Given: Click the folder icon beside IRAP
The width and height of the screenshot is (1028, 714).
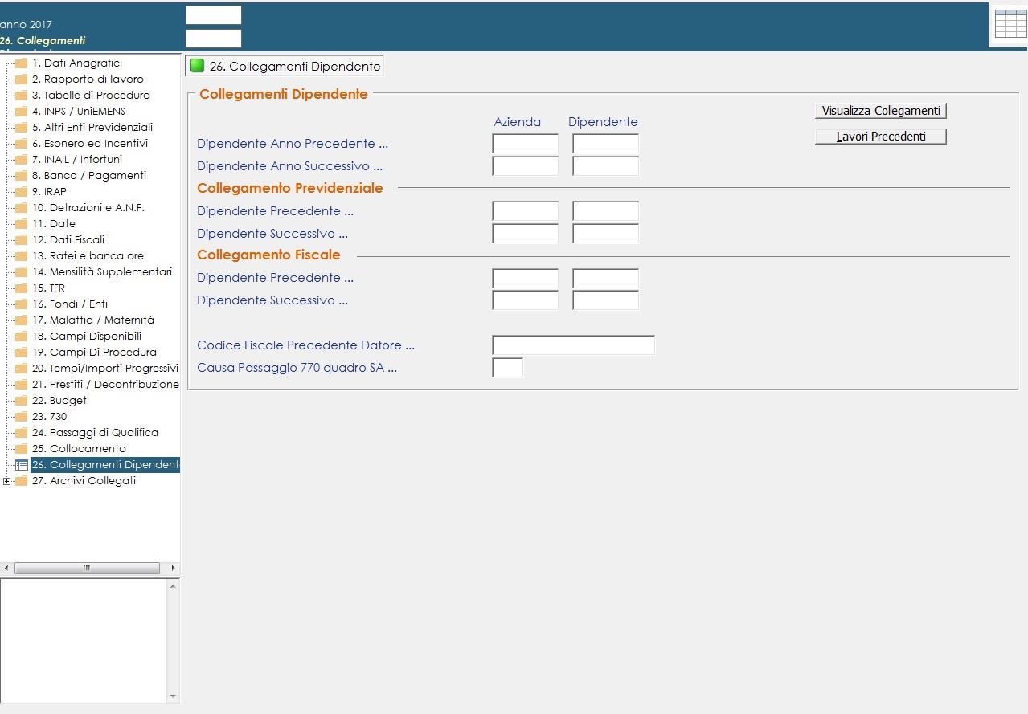Looking at the screenshot, I should 22,192.
